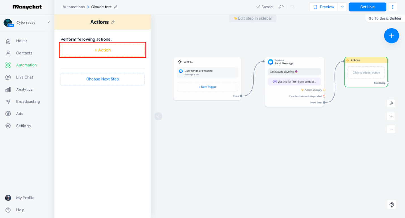Collapse the sidebar panel with chevron
Image resolution: width=405 pixels, height=218 pixels.
point(158,116)
